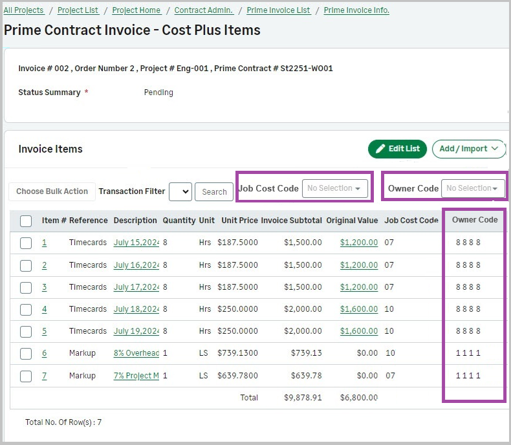Open the July 17,2024 description link
The image size is (511, 445).
(136, 287)
